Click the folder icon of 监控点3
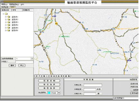 pos(9,22)
